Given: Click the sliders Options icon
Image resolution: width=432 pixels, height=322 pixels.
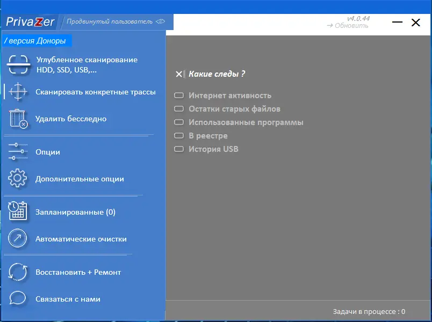Looking at the screenshot, I should tap(18, 152).
